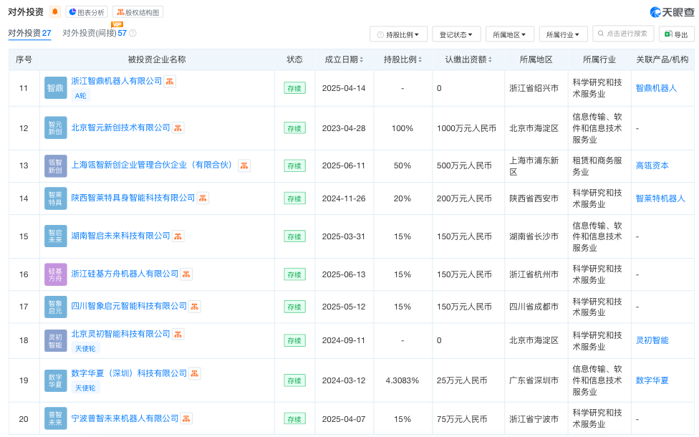Screen dimensions: 699x437
Task: Open 陕西智莱特具身智能科技有限公司 company link
Action: 133,198
